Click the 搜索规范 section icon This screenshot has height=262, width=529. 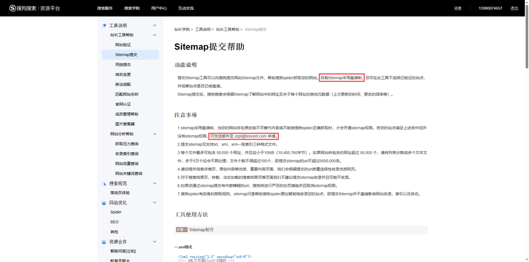pos(104,184)
